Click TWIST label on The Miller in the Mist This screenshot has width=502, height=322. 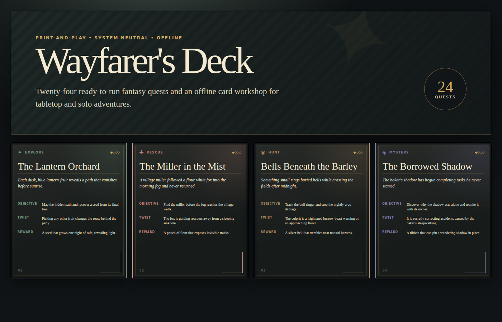145,218
